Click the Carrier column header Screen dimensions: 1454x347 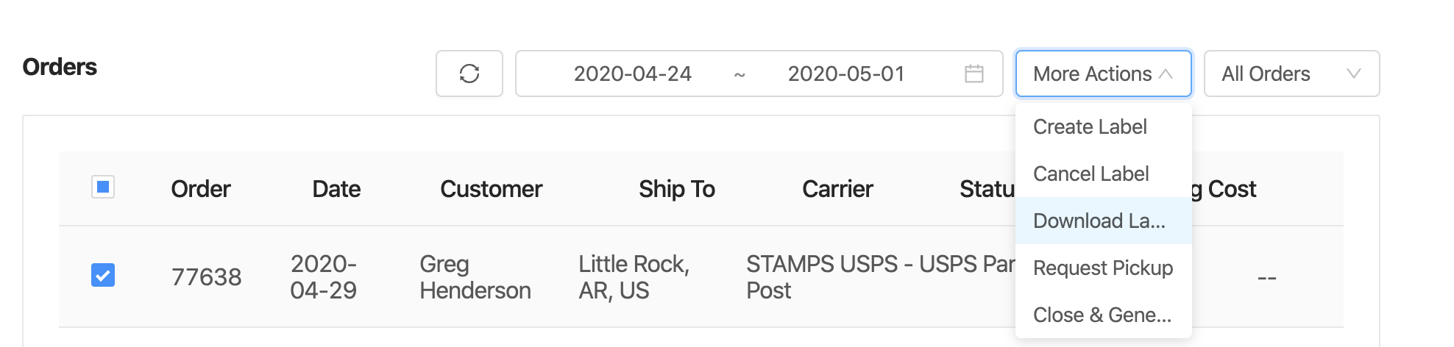[837, 189]
